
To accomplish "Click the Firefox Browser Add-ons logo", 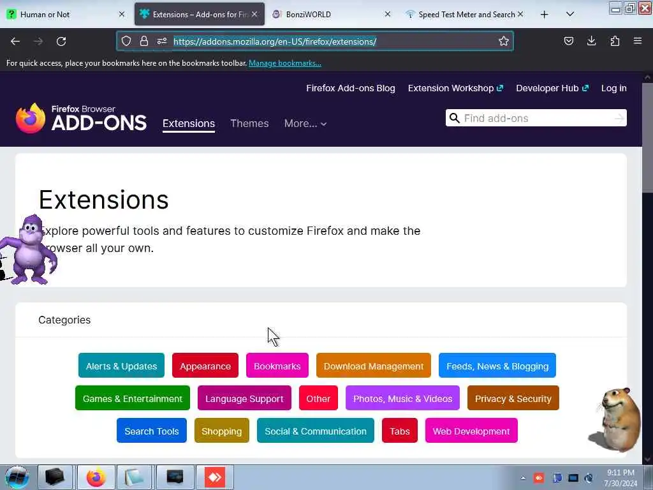I will (81, 118).
